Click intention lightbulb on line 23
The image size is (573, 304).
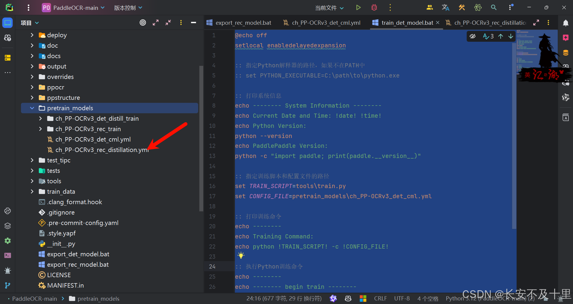coord(241,255)
